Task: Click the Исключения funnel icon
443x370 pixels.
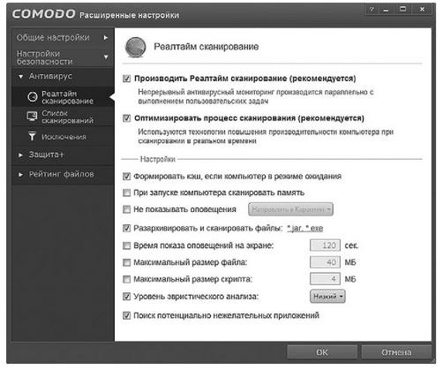Action: tap(32, 136)
